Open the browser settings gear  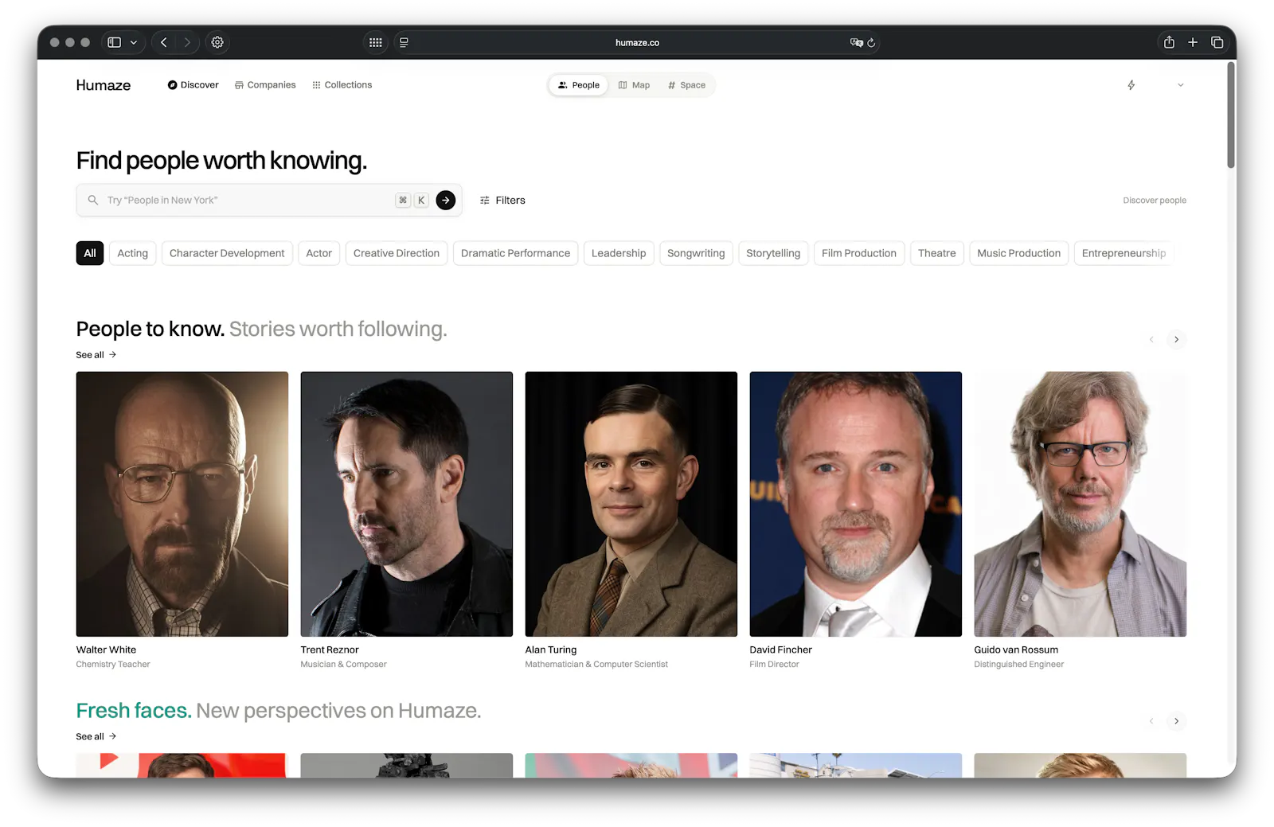click(x=217, y=42)
